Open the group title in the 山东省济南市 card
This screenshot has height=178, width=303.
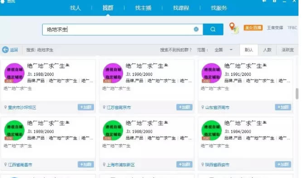point(245,66)
